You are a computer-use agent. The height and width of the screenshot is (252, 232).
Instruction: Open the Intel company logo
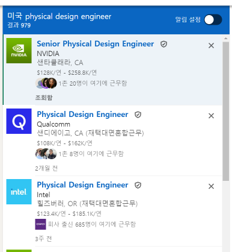19,192
